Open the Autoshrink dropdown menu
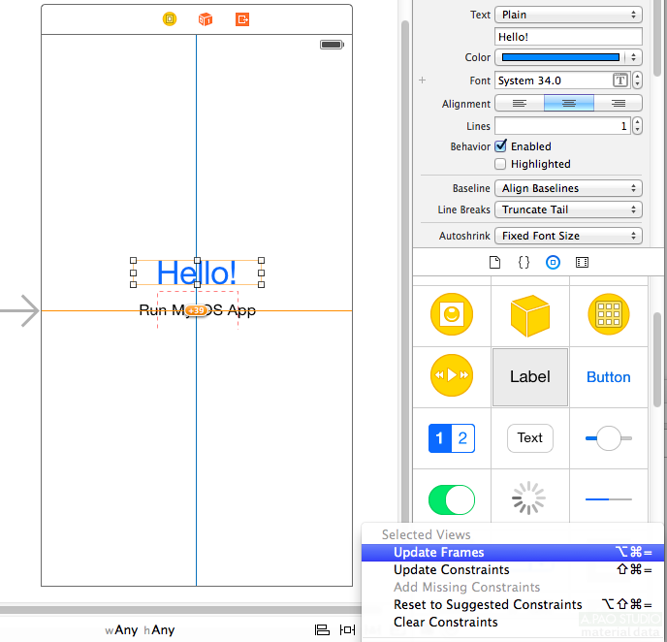Viewport: 667px width, 642px height. (x=568, y=236)
